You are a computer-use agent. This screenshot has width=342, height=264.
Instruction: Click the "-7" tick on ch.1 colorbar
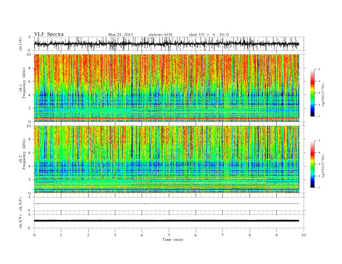pyautogui.click(x=319, y=116)
